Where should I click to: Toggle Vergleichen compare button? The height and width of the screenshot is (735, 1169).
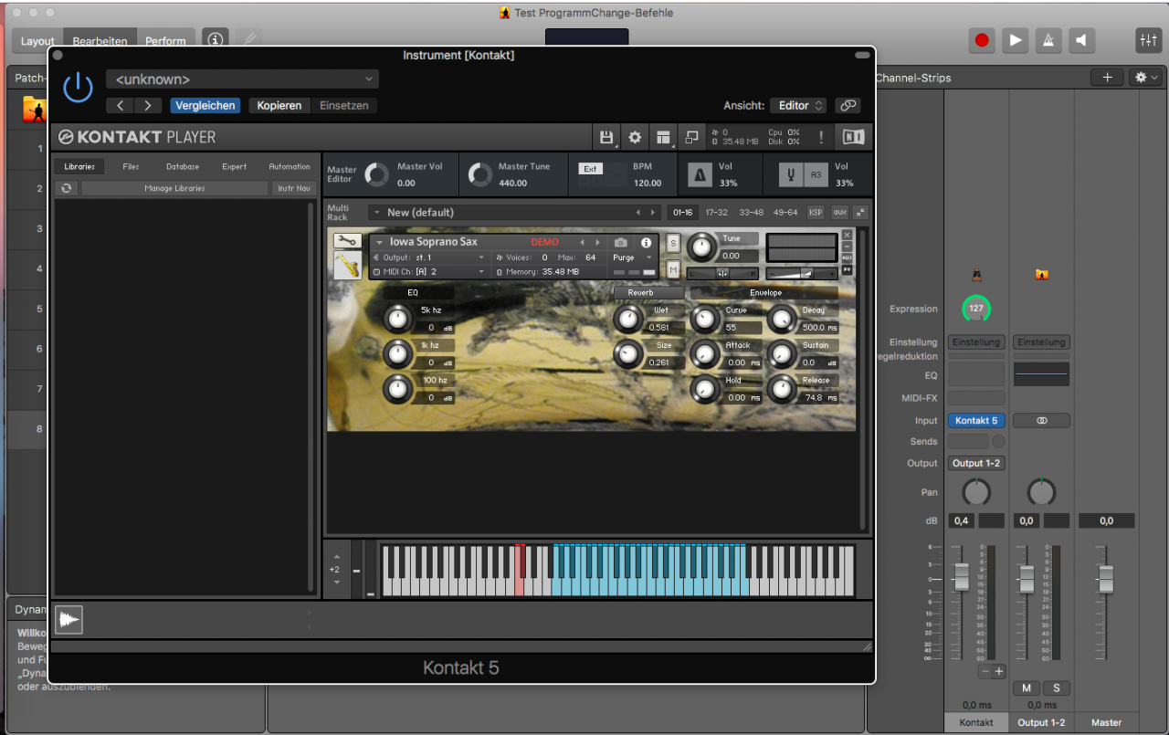205,106
